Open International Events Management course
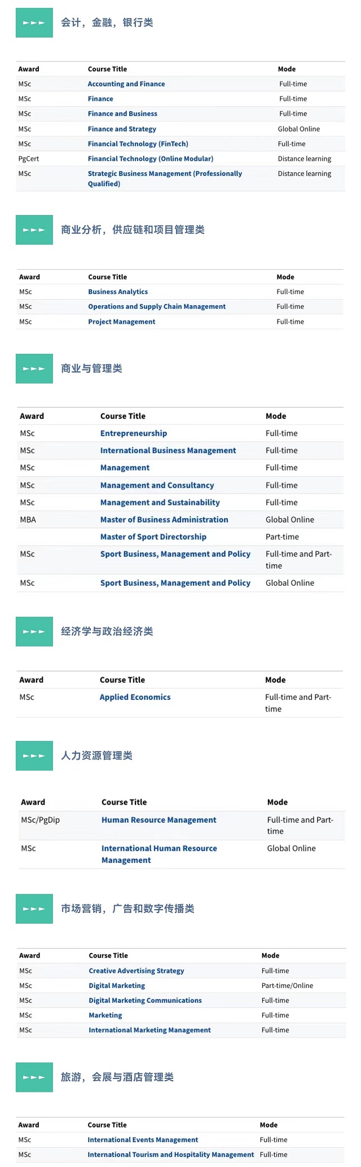Screen dimensions: 361x1167 [x=143, y=1140]
